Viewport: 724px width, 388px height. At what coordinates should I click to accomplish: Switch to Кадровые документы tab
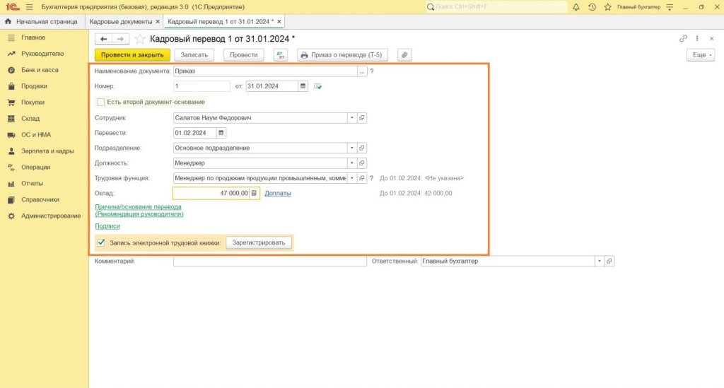coord(121,22)
